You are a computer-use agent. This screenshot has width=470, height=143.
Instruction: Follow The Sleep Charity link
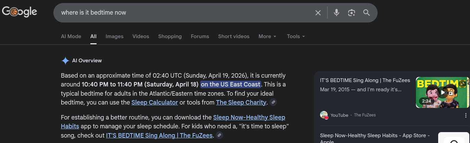pyautogui.click(x=241, y=102)
